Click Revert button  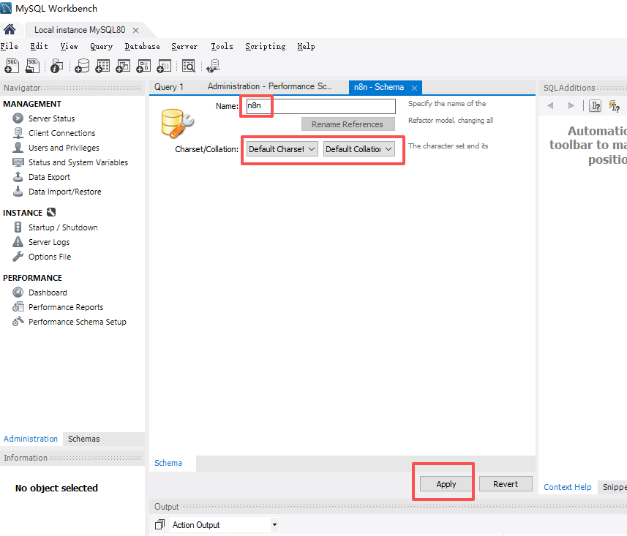pos(506,484)
